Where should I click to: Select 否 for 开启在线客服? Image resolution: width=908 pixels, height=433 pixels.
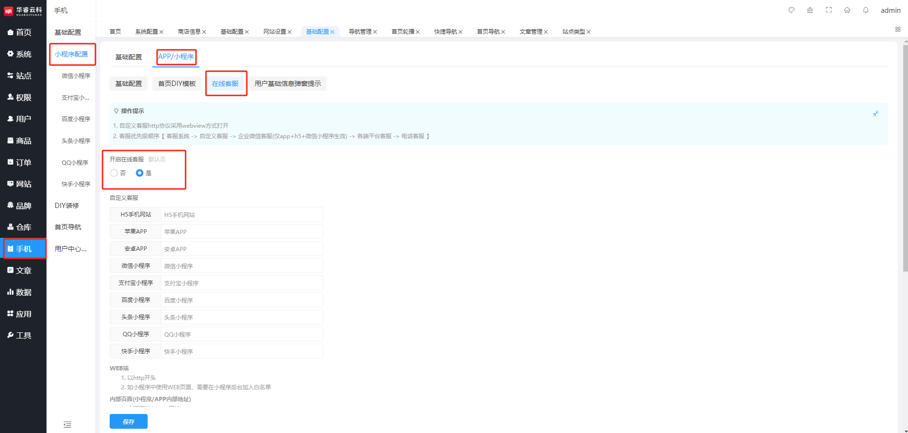(114, 173)
